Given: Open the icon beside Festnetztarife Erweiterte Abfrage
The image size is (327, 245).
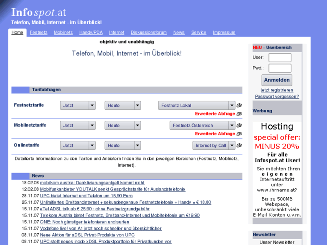Looking at the screenshot, I should click(x=239, y=114).
